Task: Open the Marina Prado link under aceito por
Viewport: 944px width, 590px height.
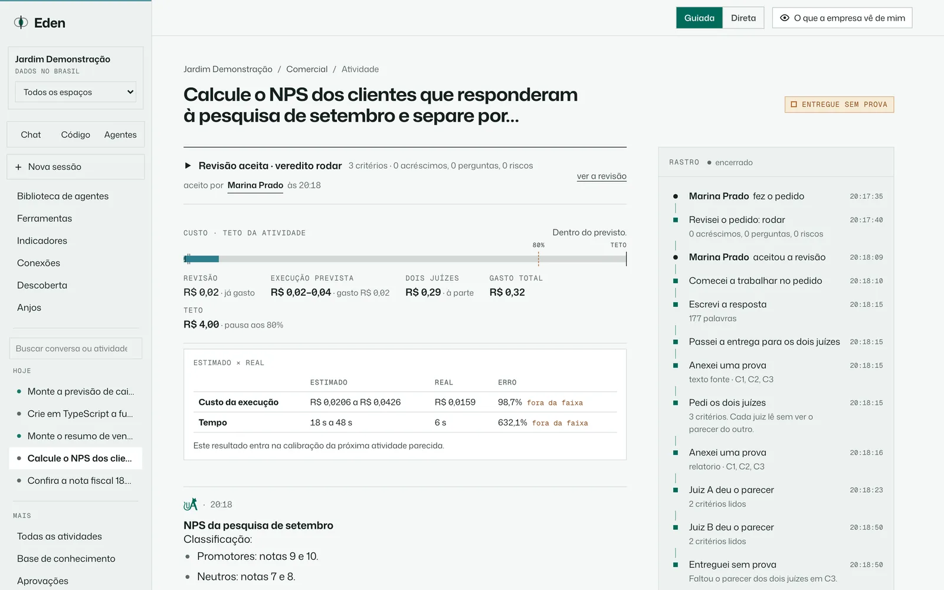Action: click(x=255, y=185)
